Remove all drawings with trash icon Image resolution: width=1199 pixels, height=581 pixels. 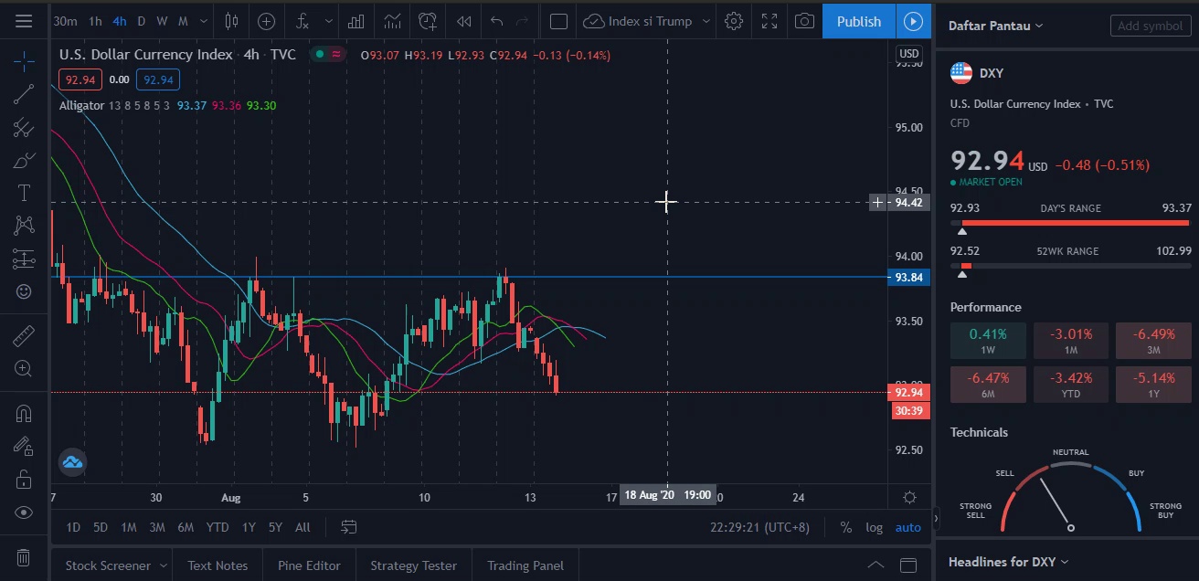pos(24,556)
